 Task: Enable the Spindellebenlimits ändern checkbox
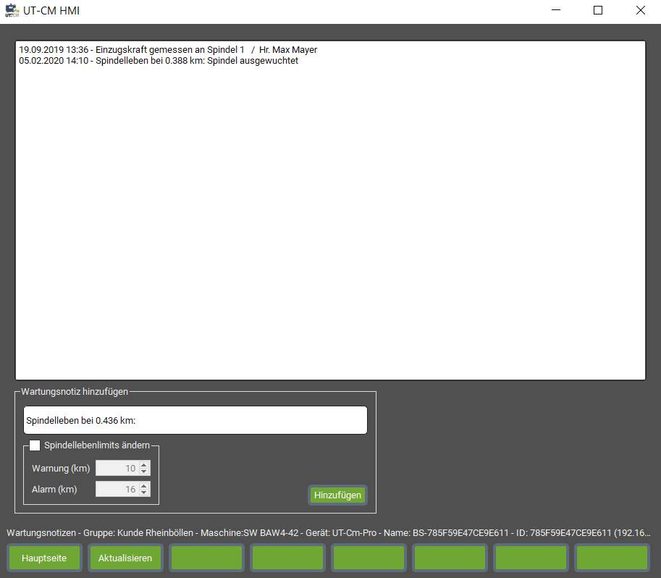pyautogui.click(x=35, y=445)
